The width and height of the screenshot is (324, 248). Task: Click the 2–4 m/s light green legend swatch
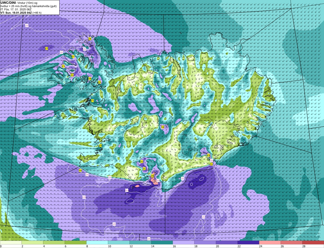click(x=32, y=242)
